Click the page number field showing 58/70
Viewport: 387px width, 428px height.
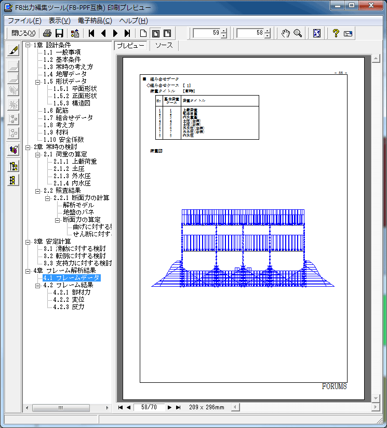[x=149, y=408]
